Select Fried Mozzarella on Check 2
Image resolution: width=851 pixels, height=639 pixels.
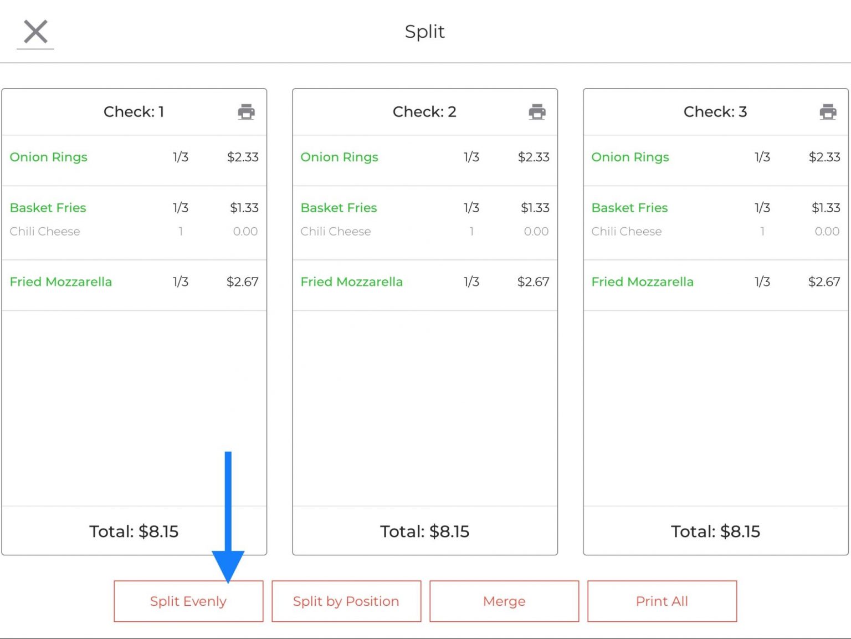click(351, 282)
